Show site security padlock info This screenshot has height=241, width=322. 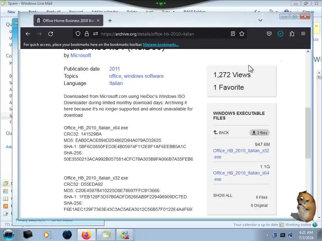pos(87,34)
